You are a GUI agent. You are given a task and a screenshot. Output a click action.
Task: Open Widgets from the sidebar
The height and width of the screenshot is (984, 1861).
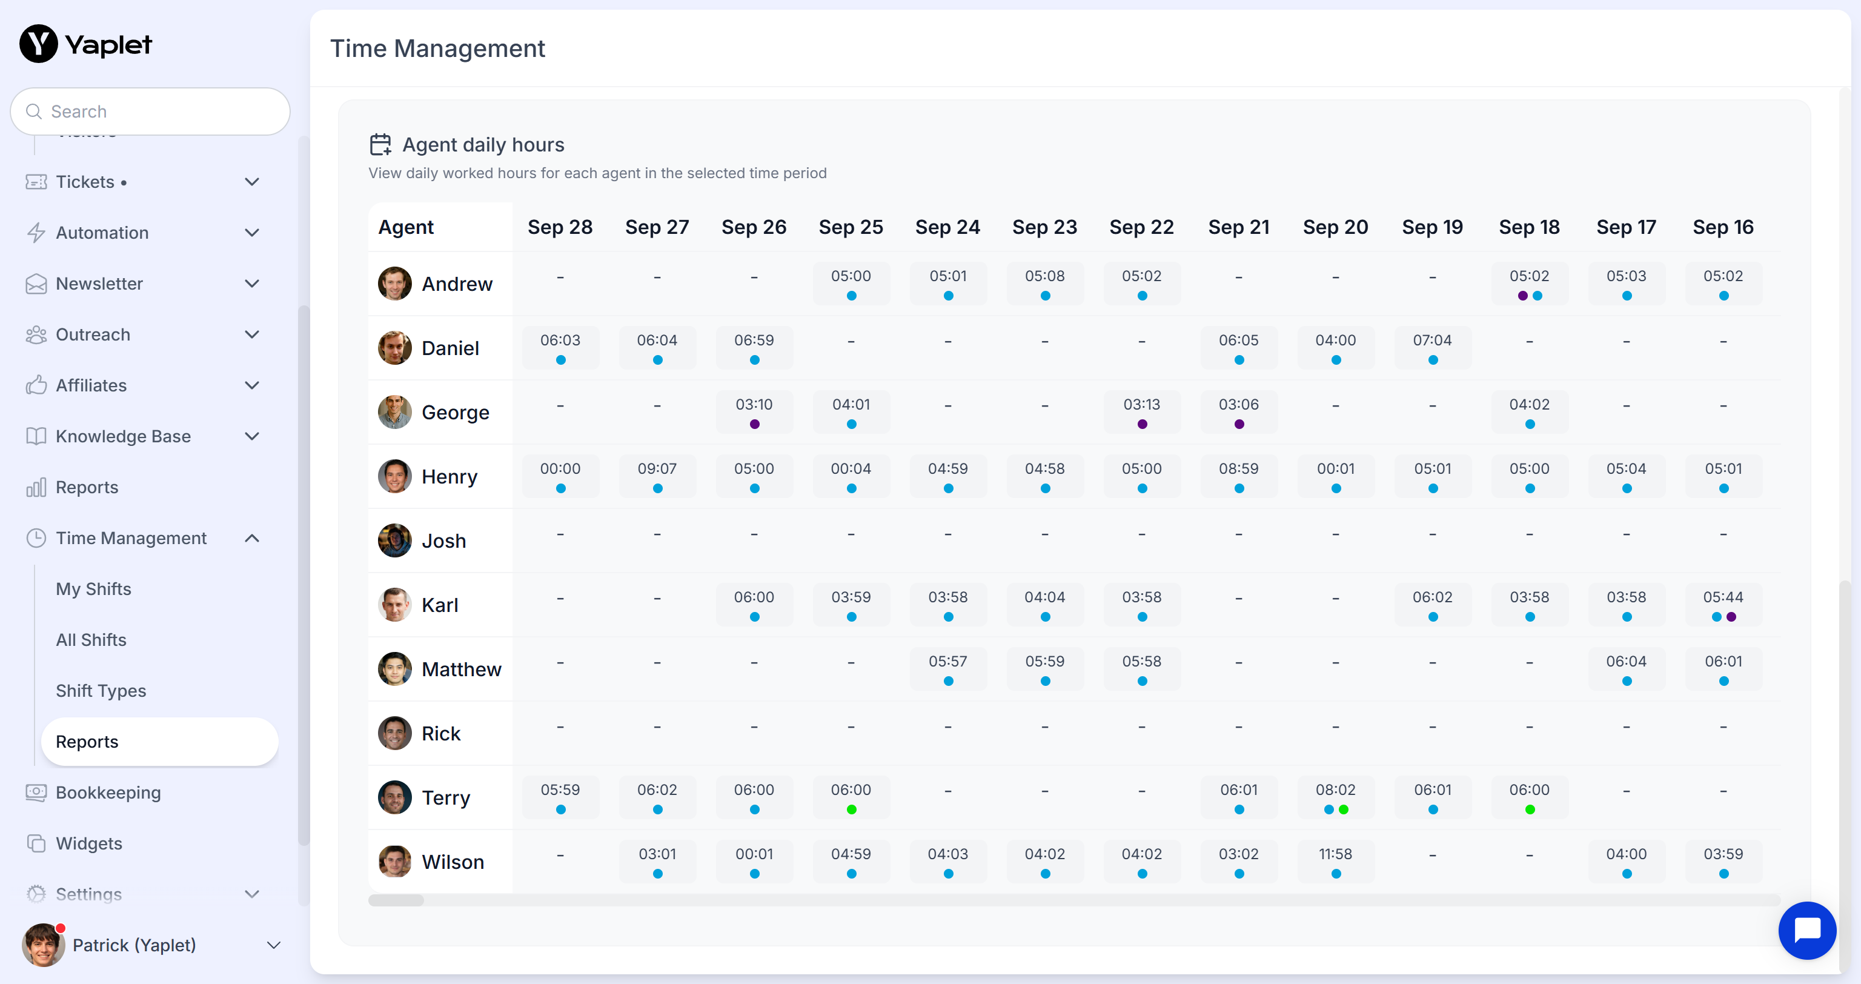[89, 843]
